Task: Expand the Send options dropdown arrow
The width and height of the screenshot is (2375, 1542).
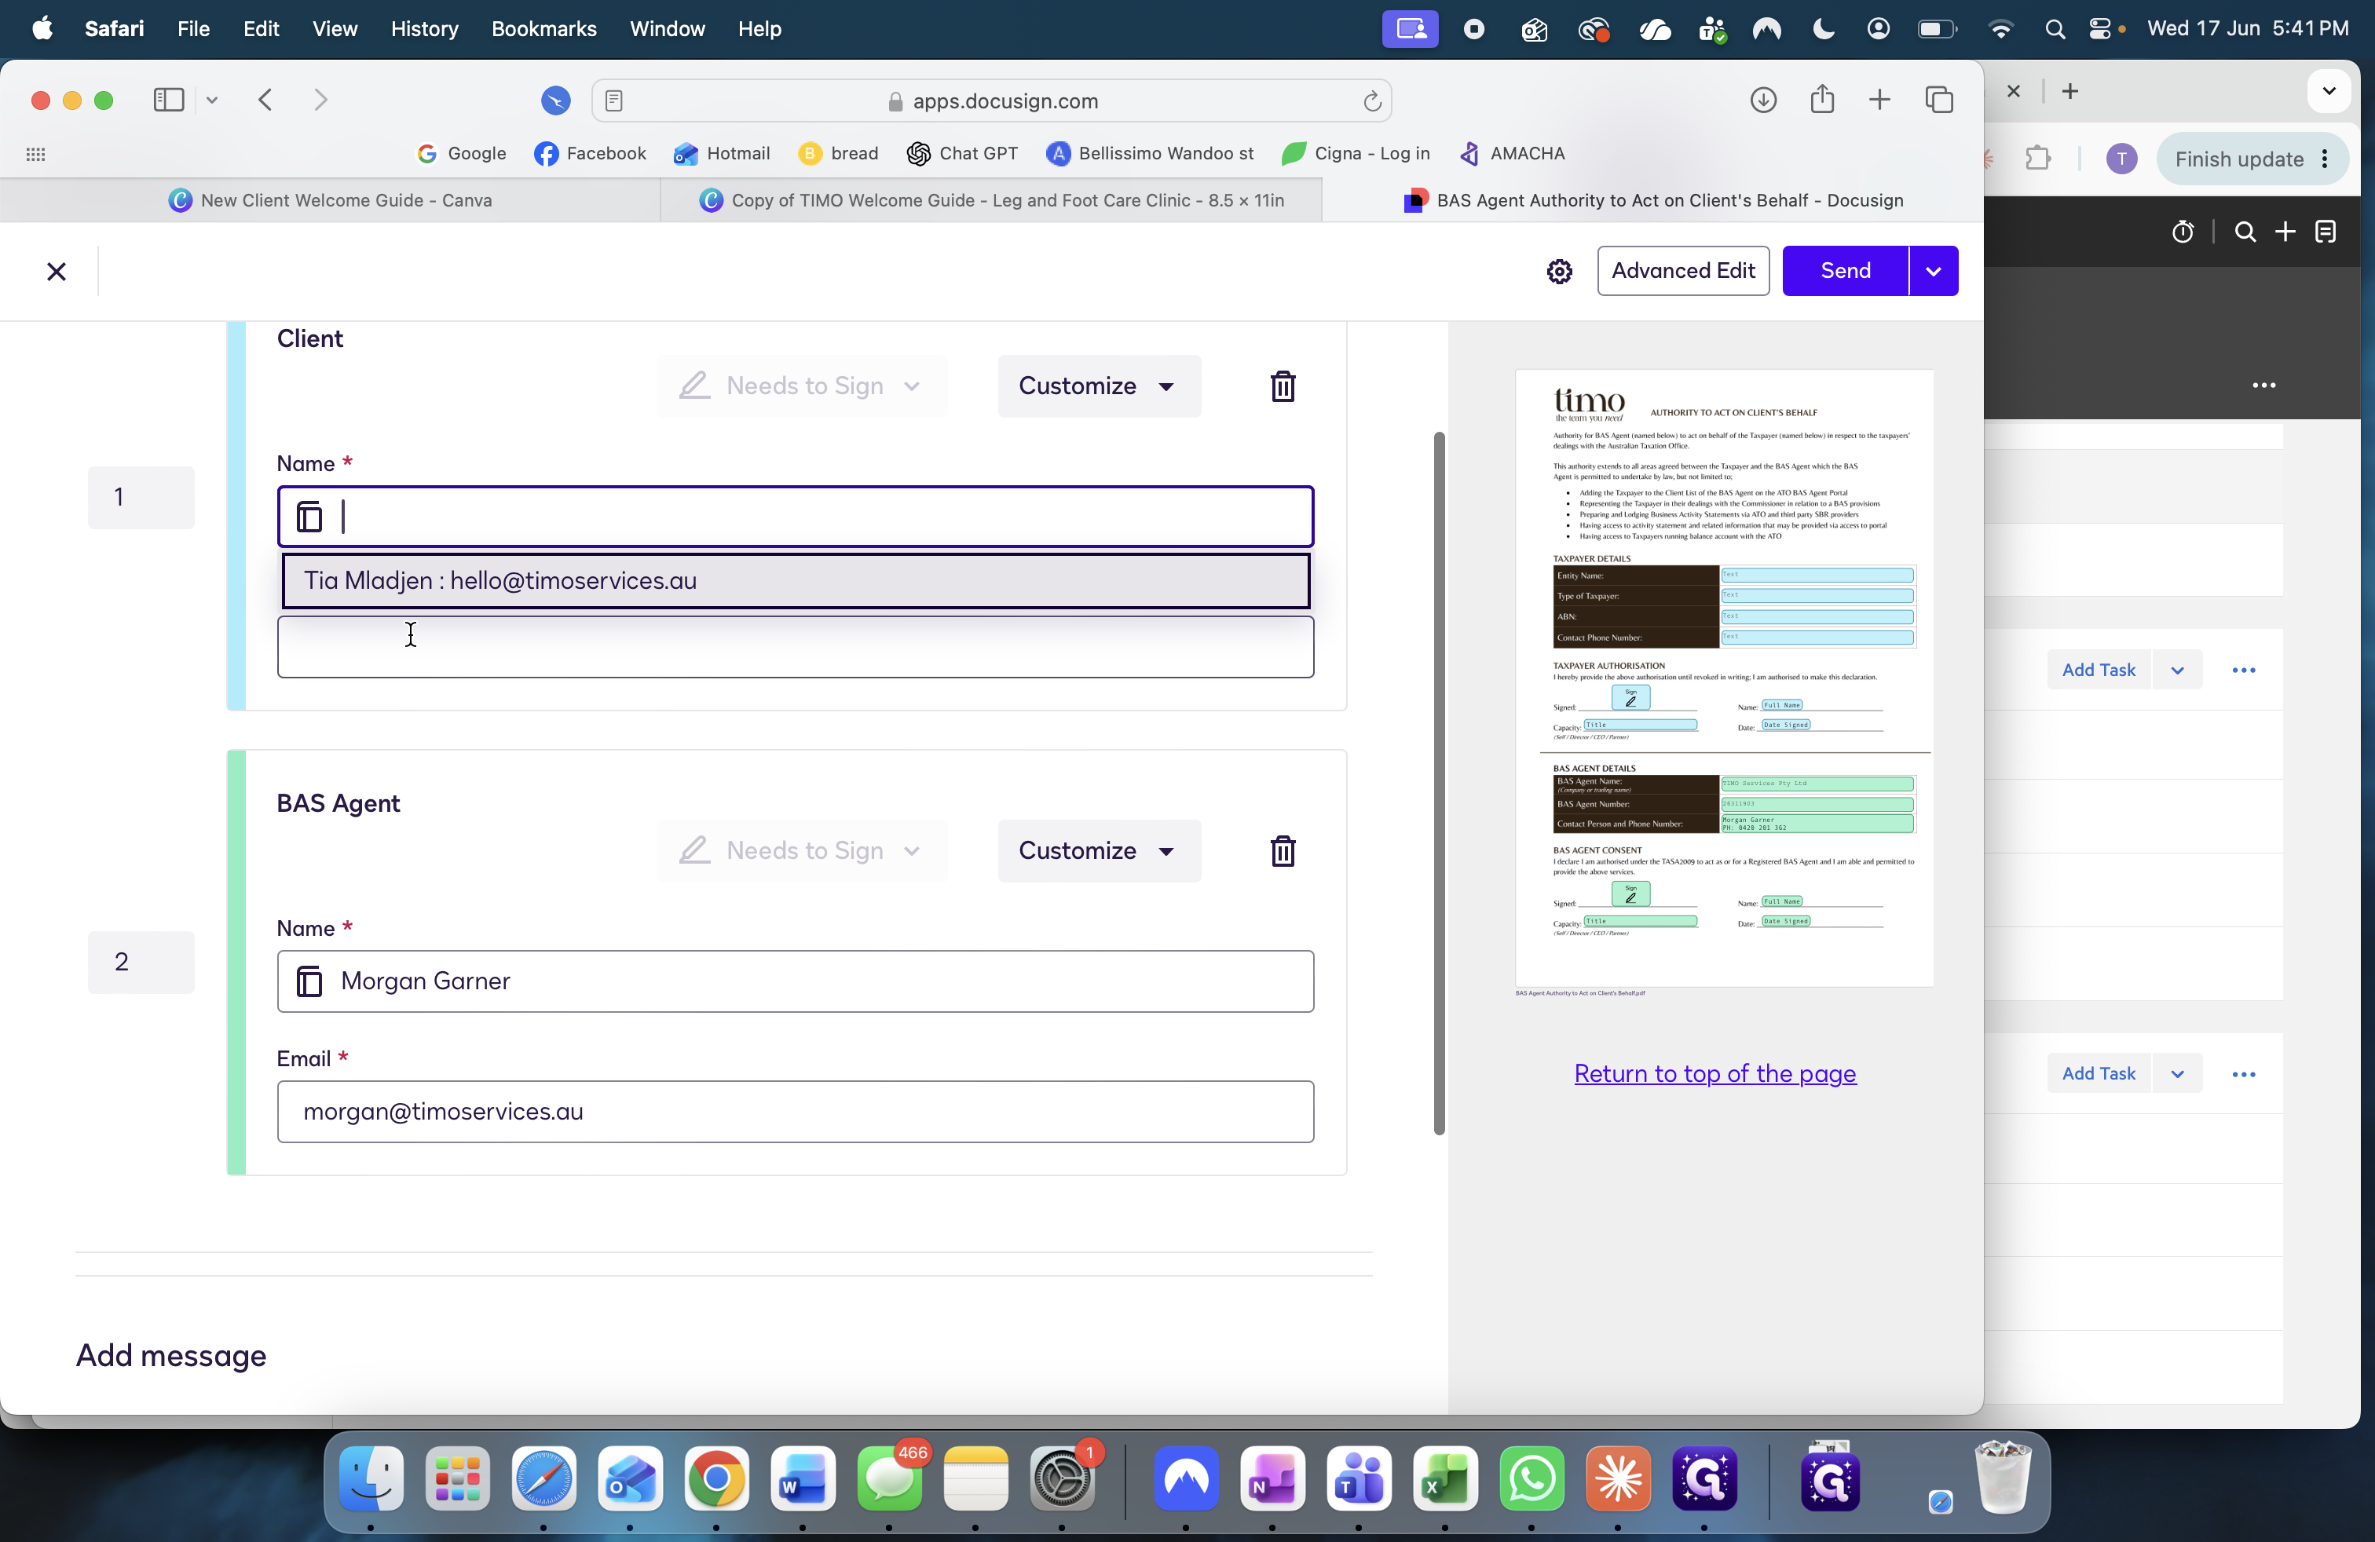Action: pos(1933,270)
